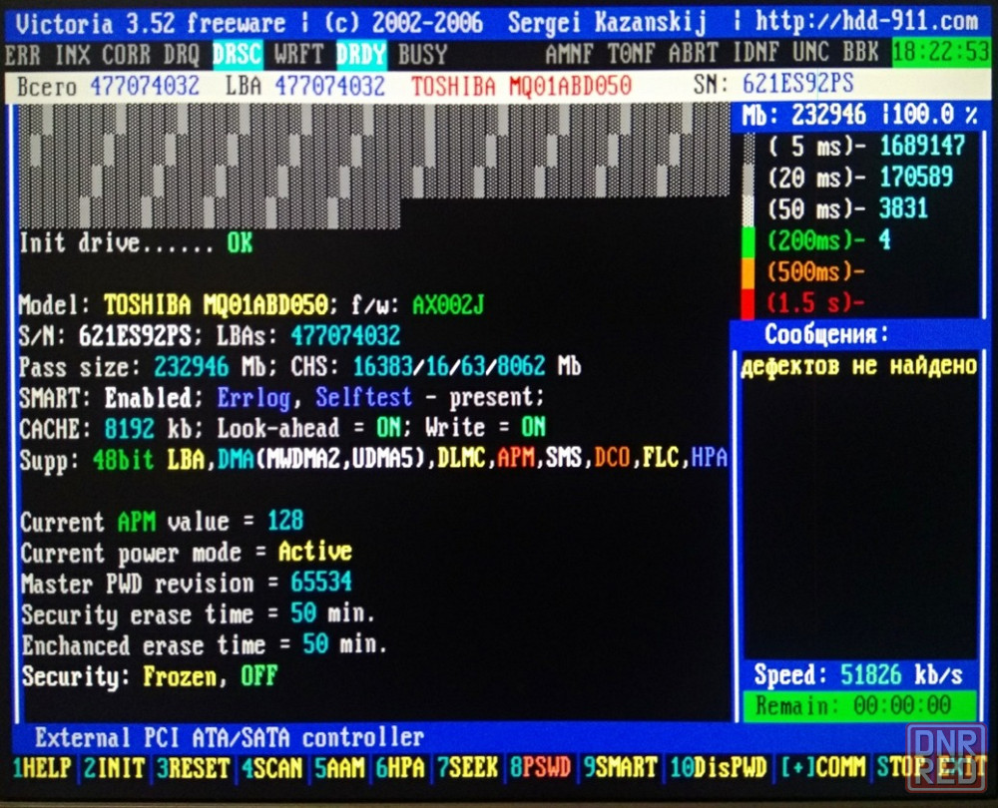Open the 5AAM acoustic management option
Viewport: 998px width, 808px height.
click(337, 768)
